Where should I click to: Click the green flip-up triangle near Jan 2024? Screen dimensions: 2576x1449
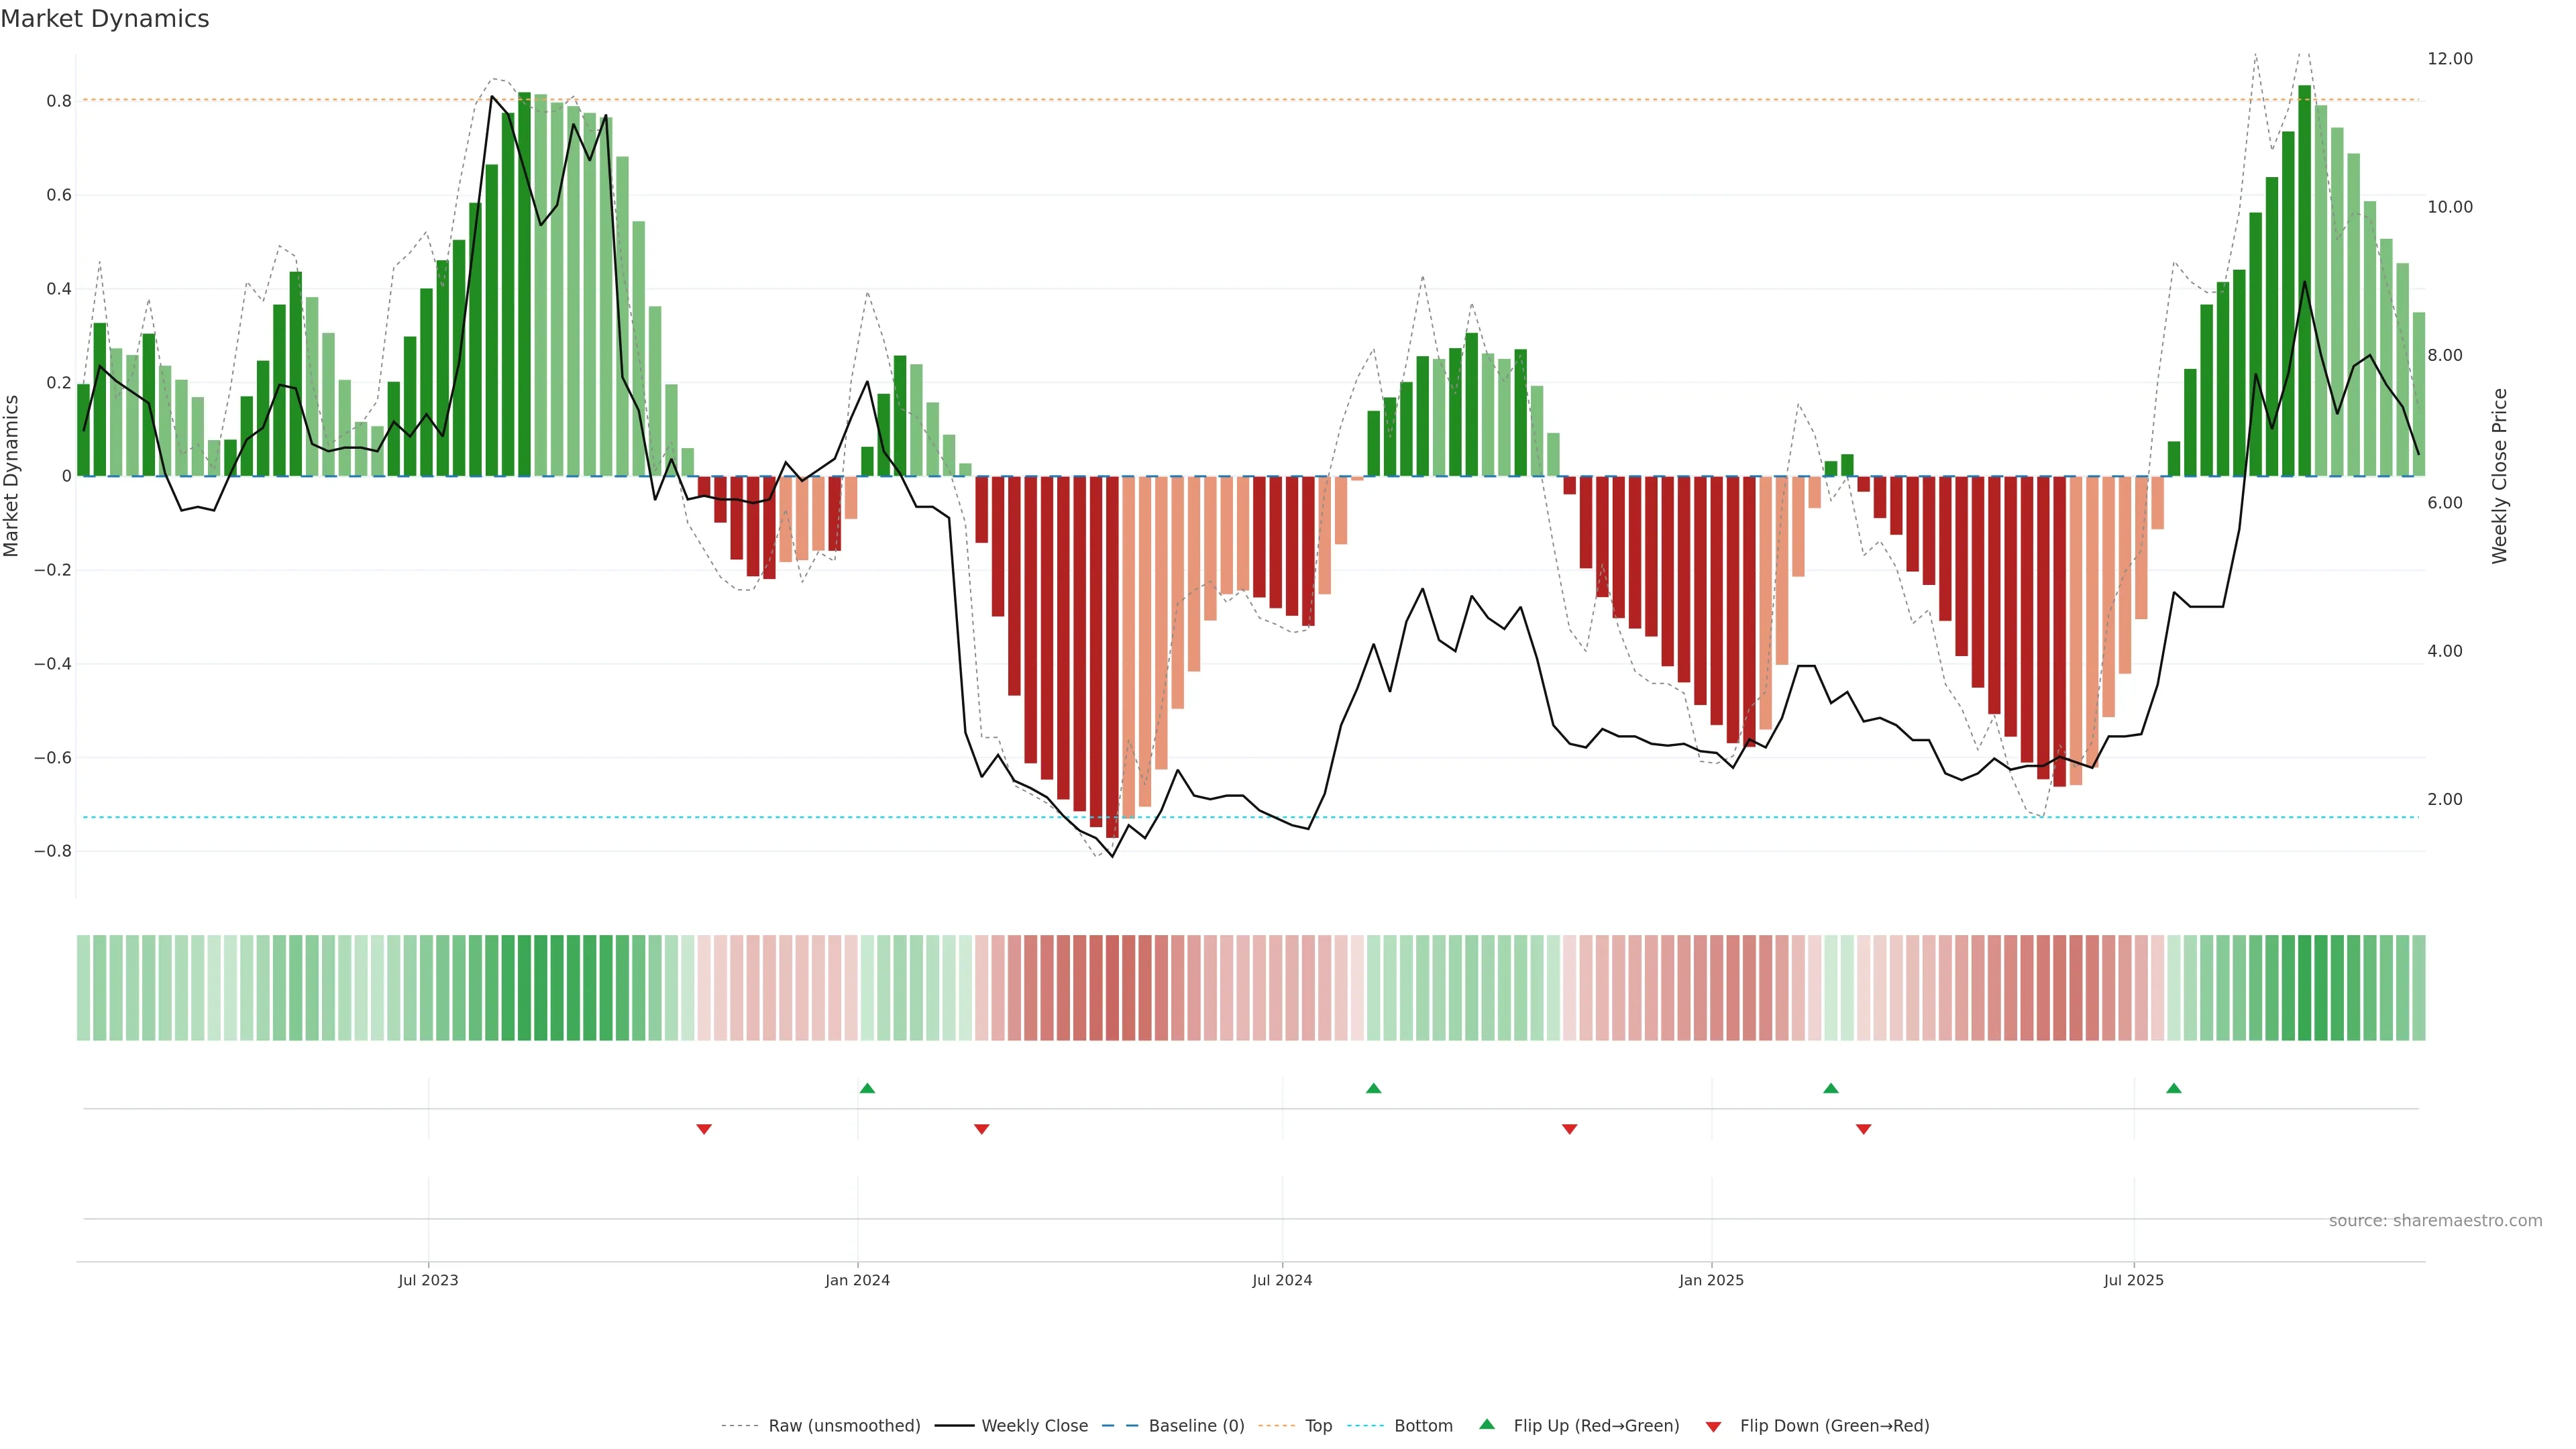point(867,1088)
